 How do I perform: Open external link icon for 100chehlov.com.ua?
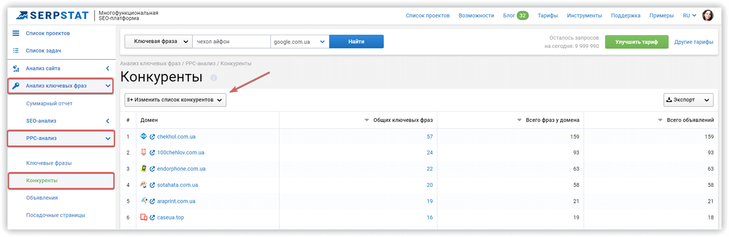pos(152,153)
